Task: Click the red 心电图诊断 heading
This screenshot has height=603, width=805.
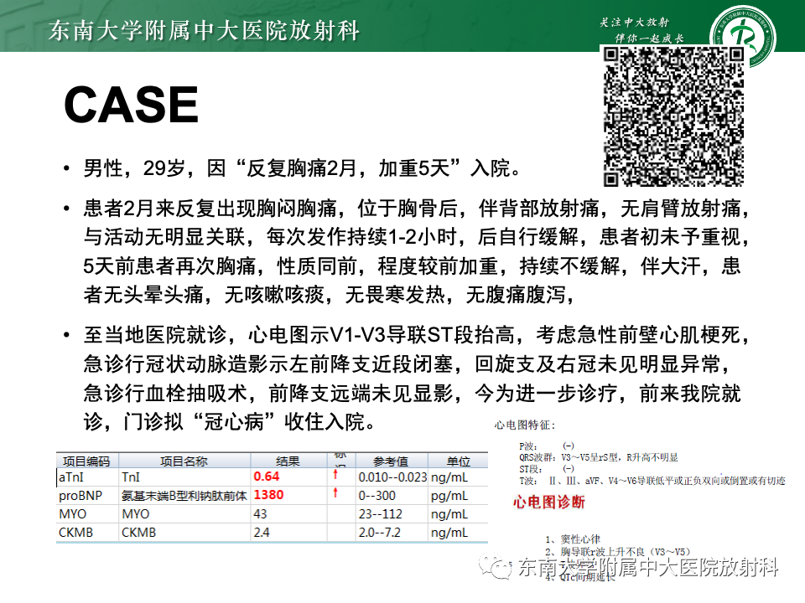Action: [548, 502]
